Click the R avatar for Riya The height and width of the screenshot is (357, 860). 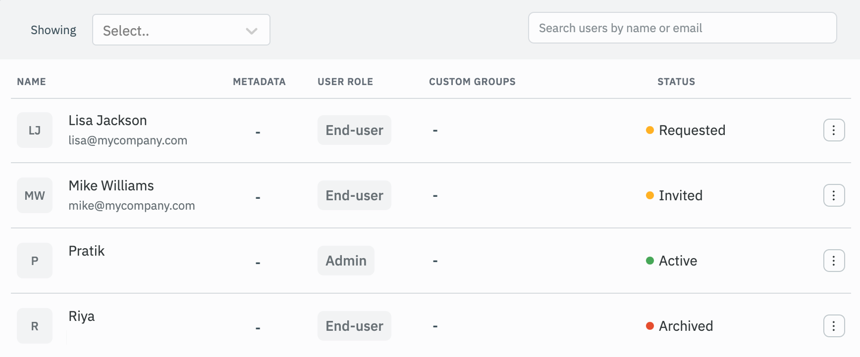pyautogui.click(x=35, y=326)
